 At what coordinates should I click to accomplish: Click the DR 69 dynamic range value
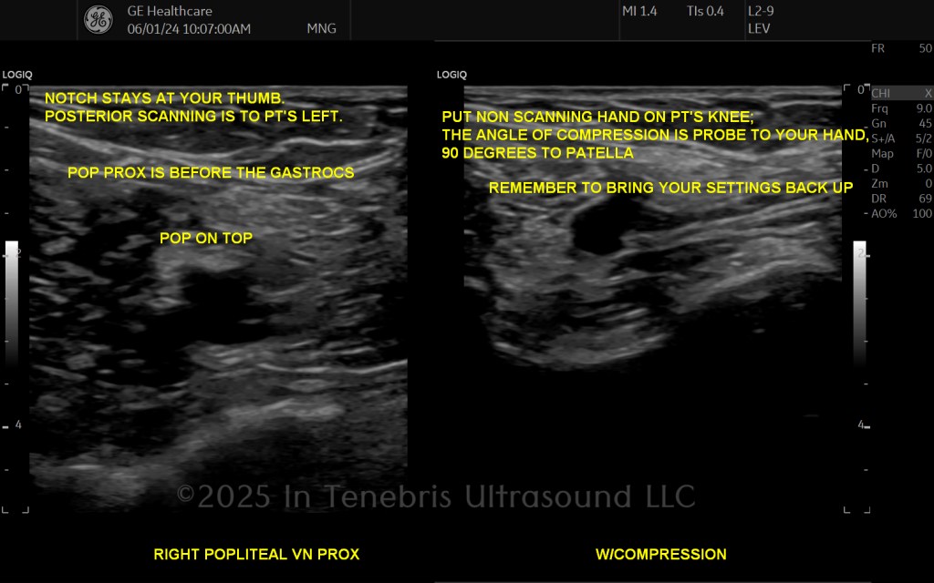pyautogui.click(x=902, y=199)
